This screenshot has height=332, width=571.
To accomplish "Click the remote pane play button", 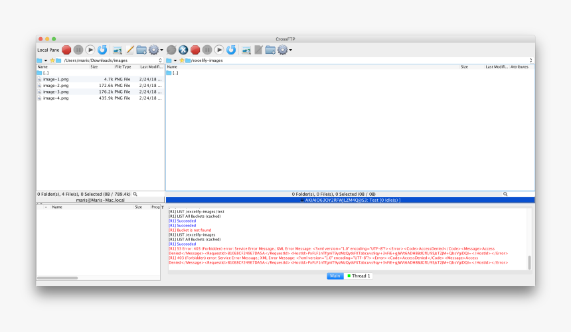I will tap(219, 50).
